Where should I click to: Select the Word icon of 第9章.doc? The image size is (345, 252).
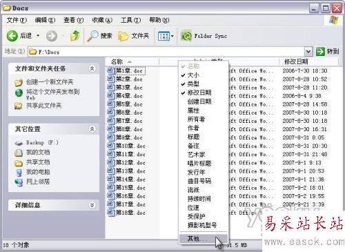coord(111,137)
